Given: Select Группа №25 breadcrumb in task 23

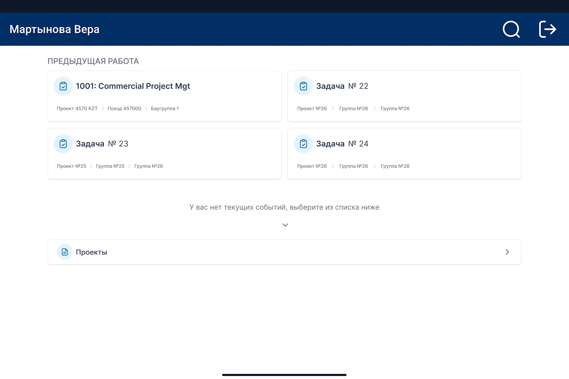Looking at the screenshot, I should coord(110,166).
